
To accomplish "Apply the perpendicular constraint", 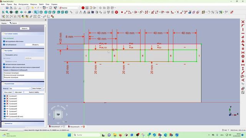I will 243,41.
